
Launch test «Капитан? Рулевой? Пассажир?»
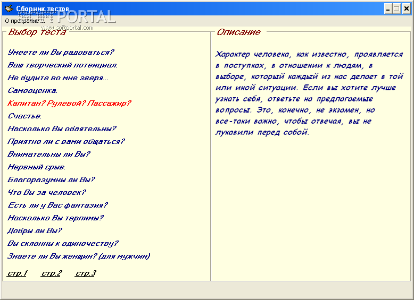(x=69, y=103)
